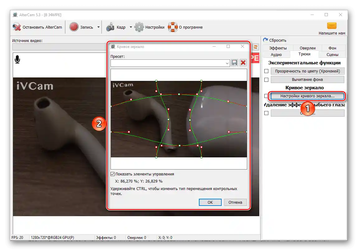Viewport: 358px width, 251px height.
Task: Click the Напишите нам envelope icon
Action: click(332, 26)
